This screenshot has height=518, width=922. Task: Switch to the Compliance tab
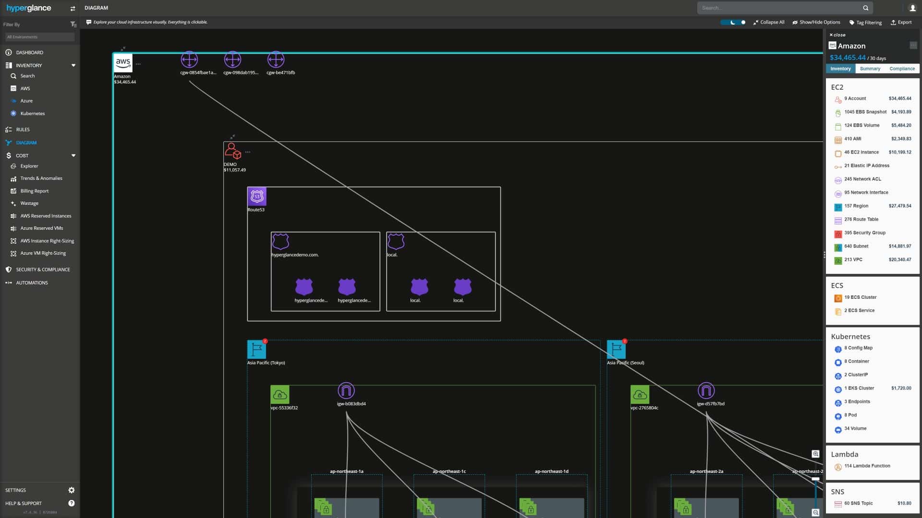coord(902,69)
